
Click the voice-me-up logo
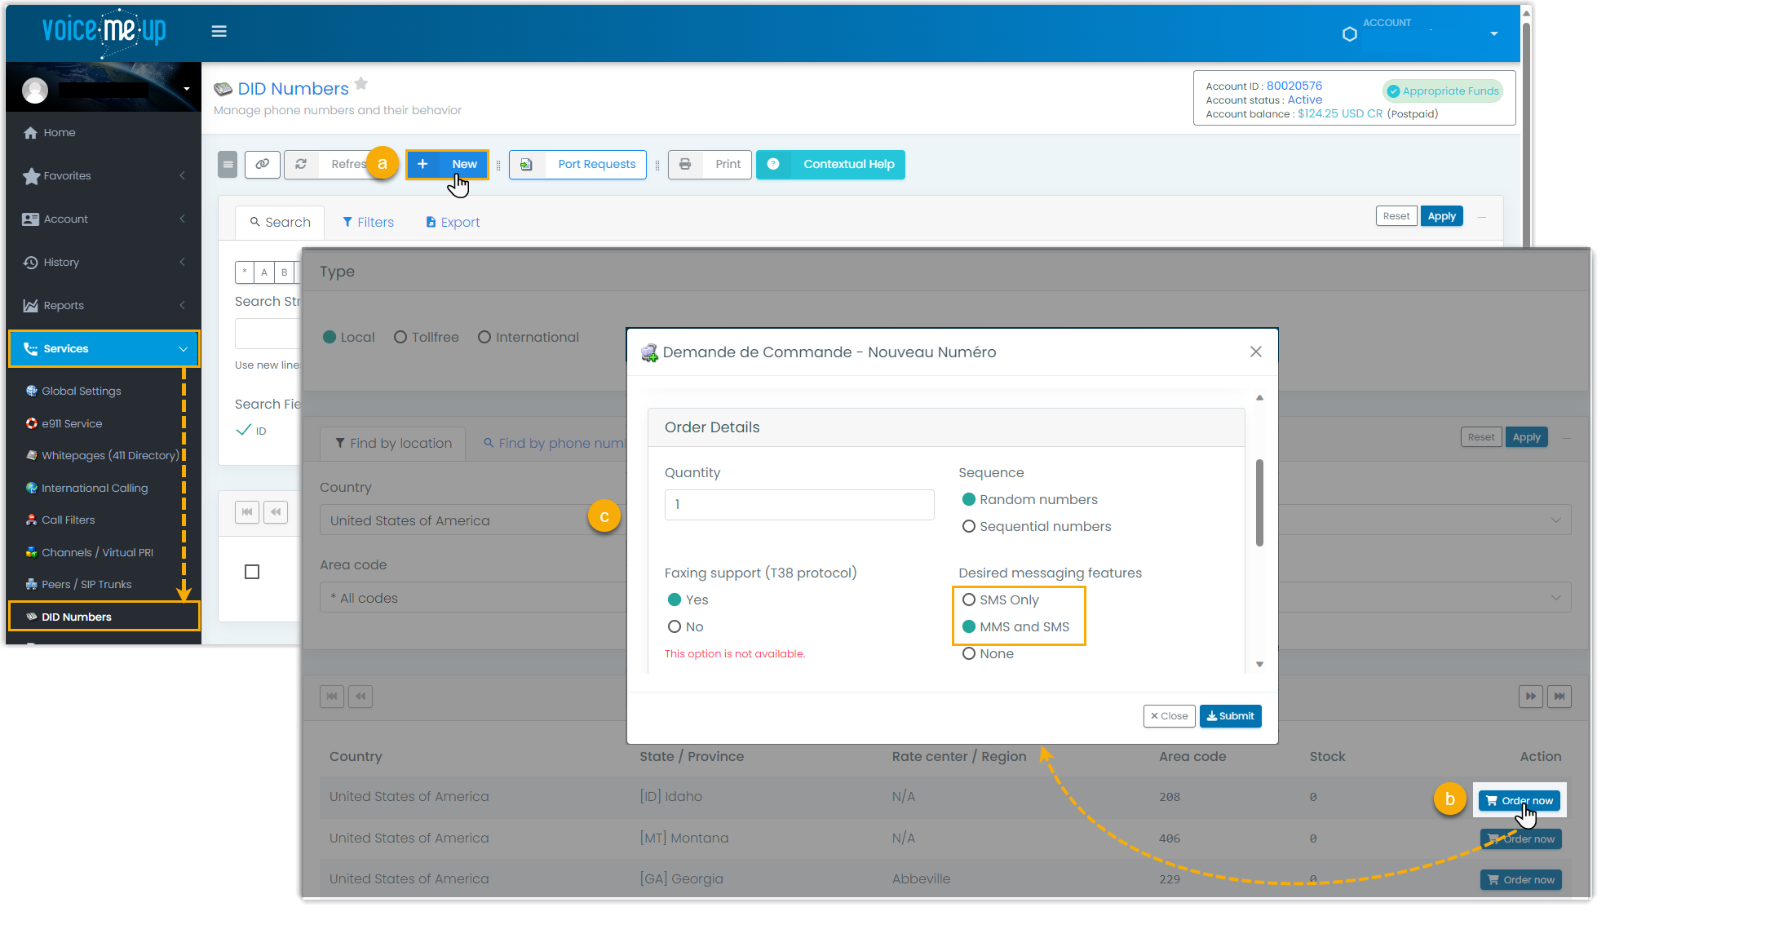(104, 31)
